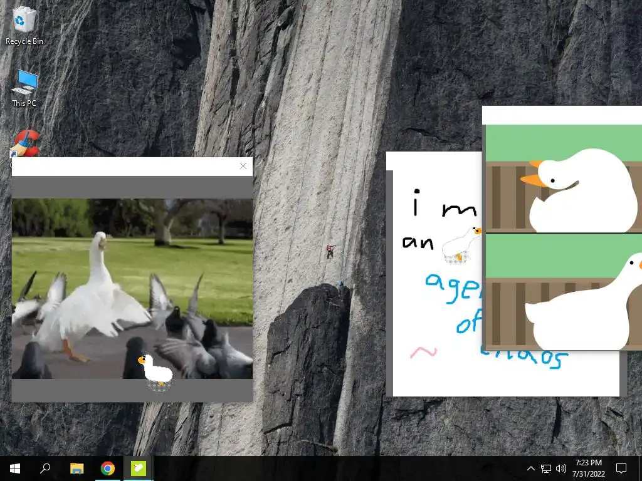Open Google Chrome from the taskbar
The width and height of the screenshot is (642, 481).
108,468
